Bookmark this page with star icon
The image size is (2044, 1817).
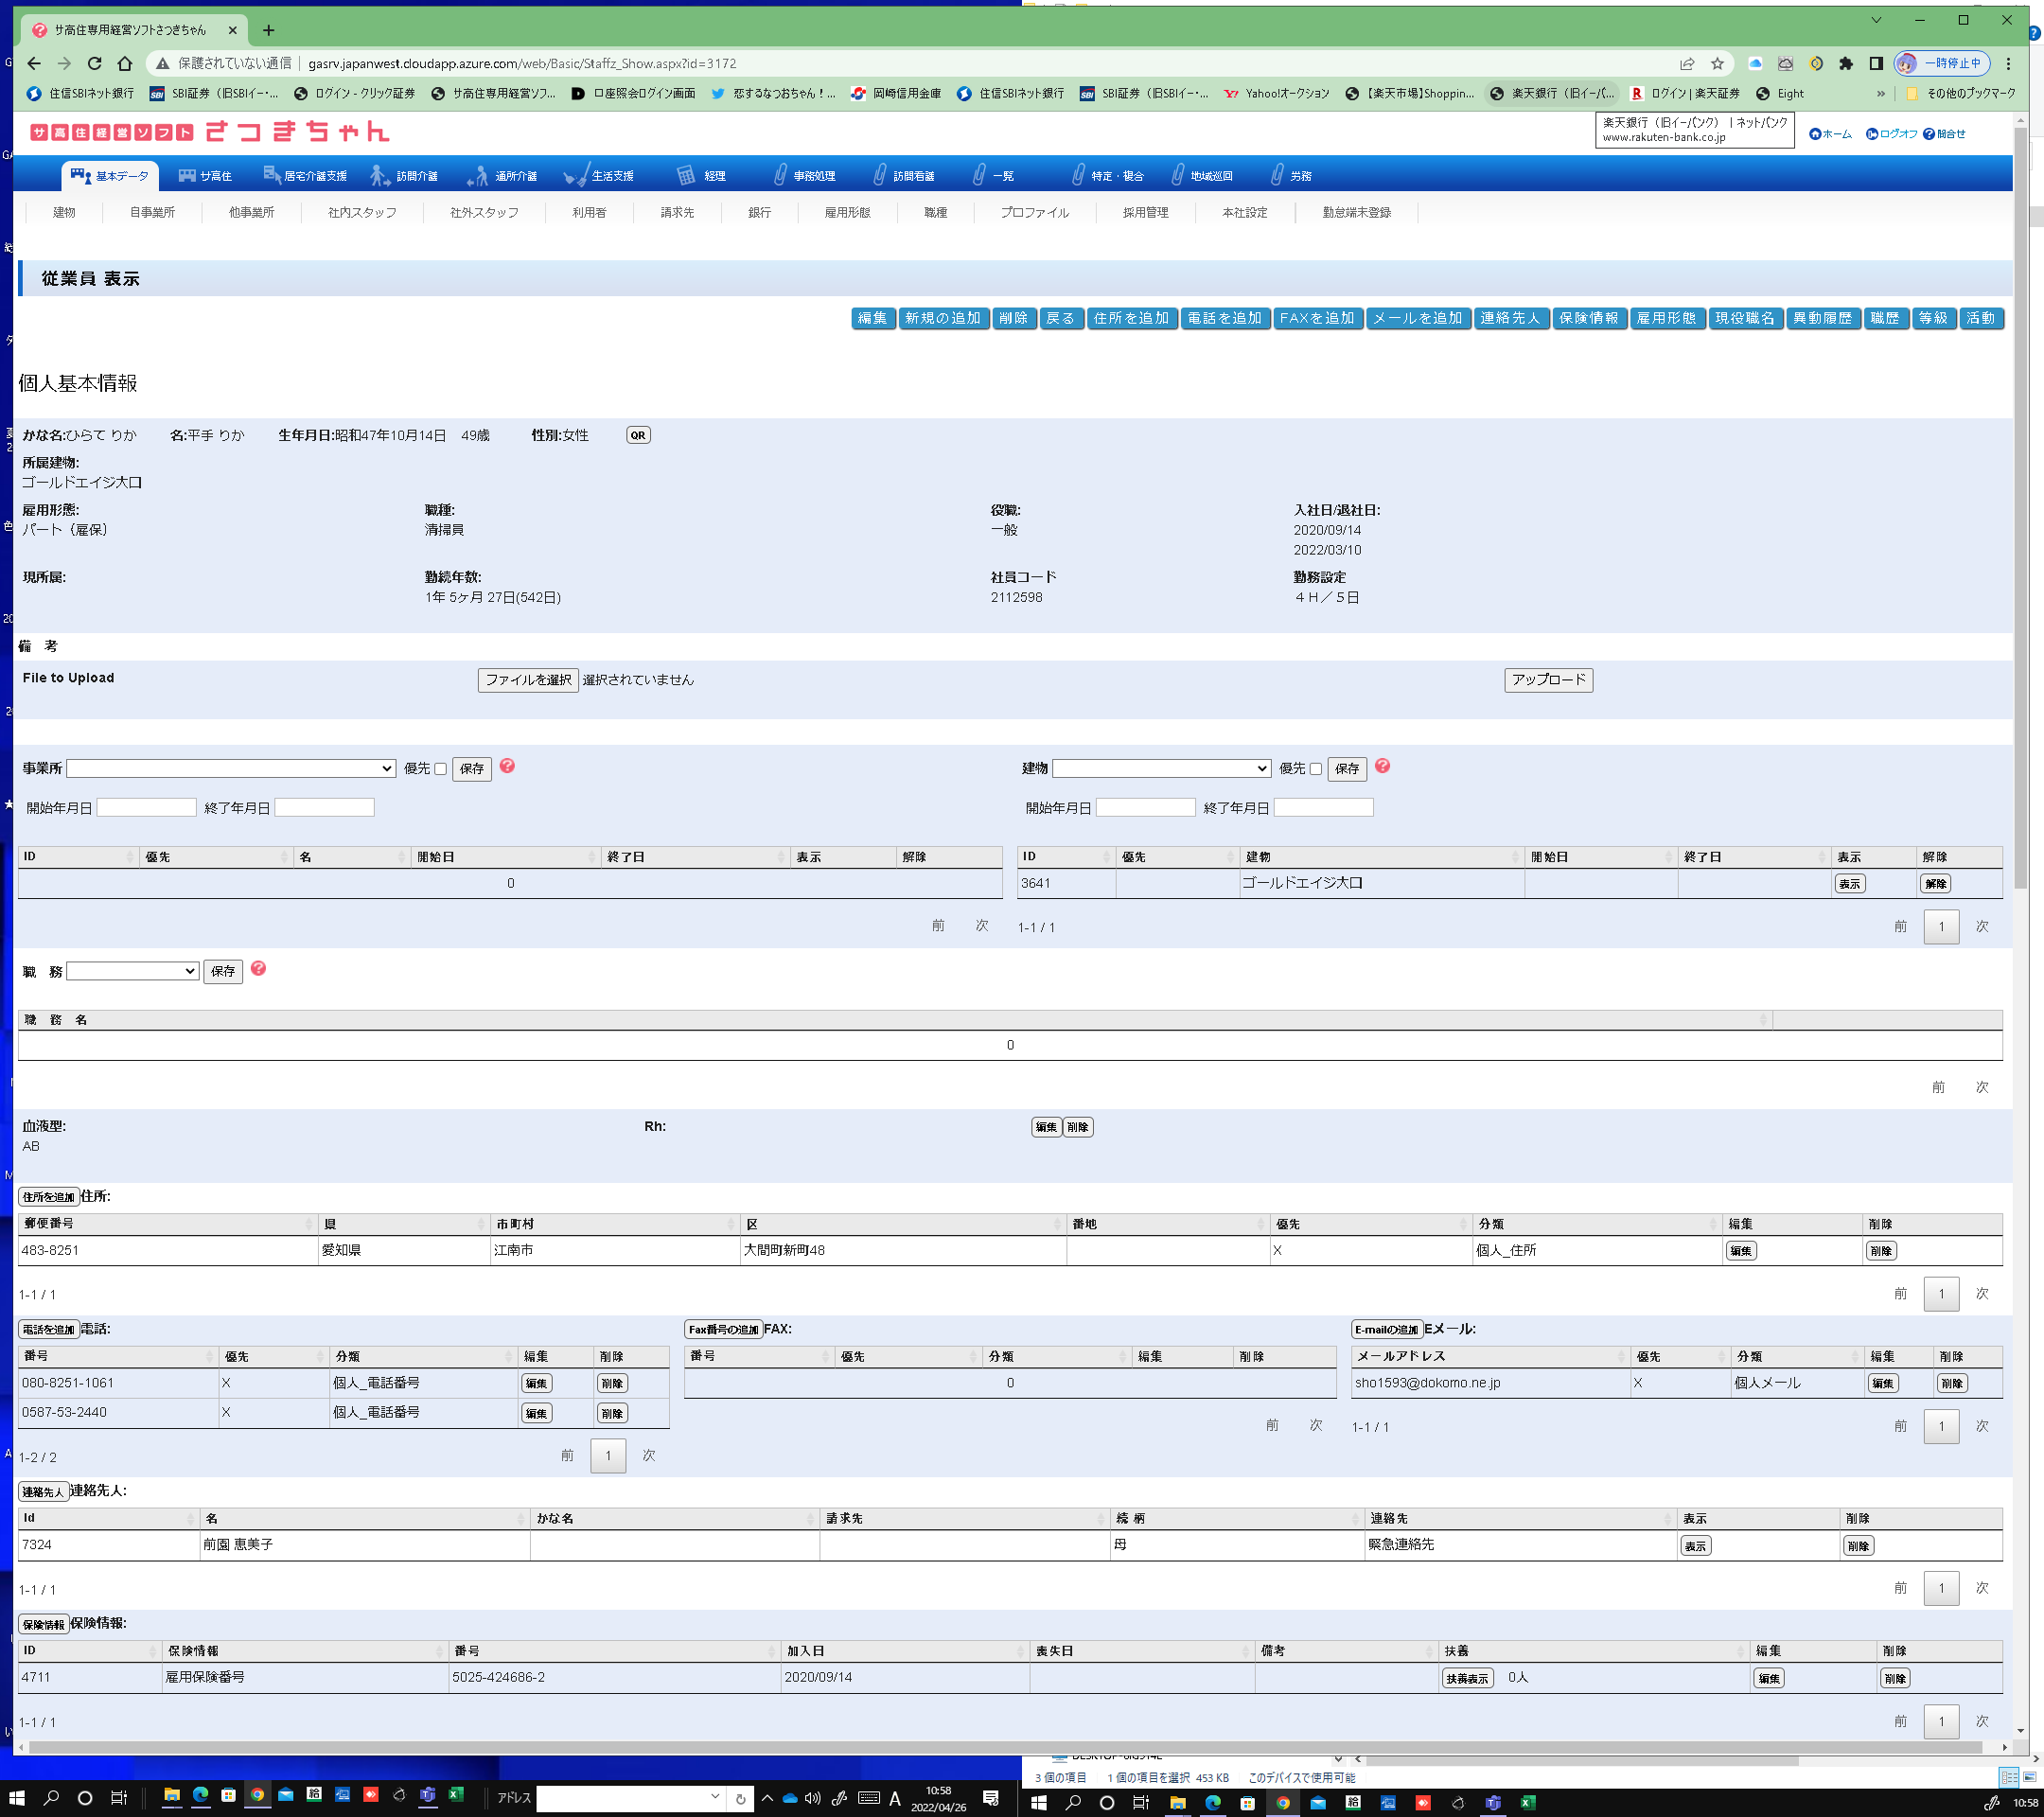coord(1717,63)
